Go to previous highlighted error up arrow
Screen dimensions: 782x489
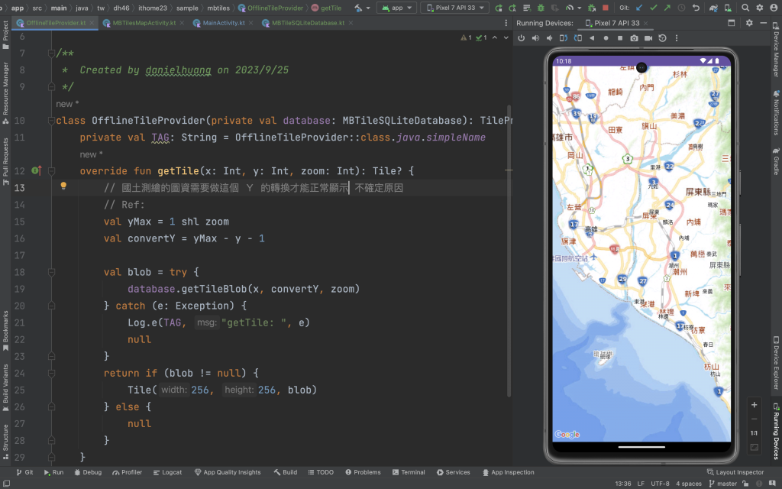point(495,38)
